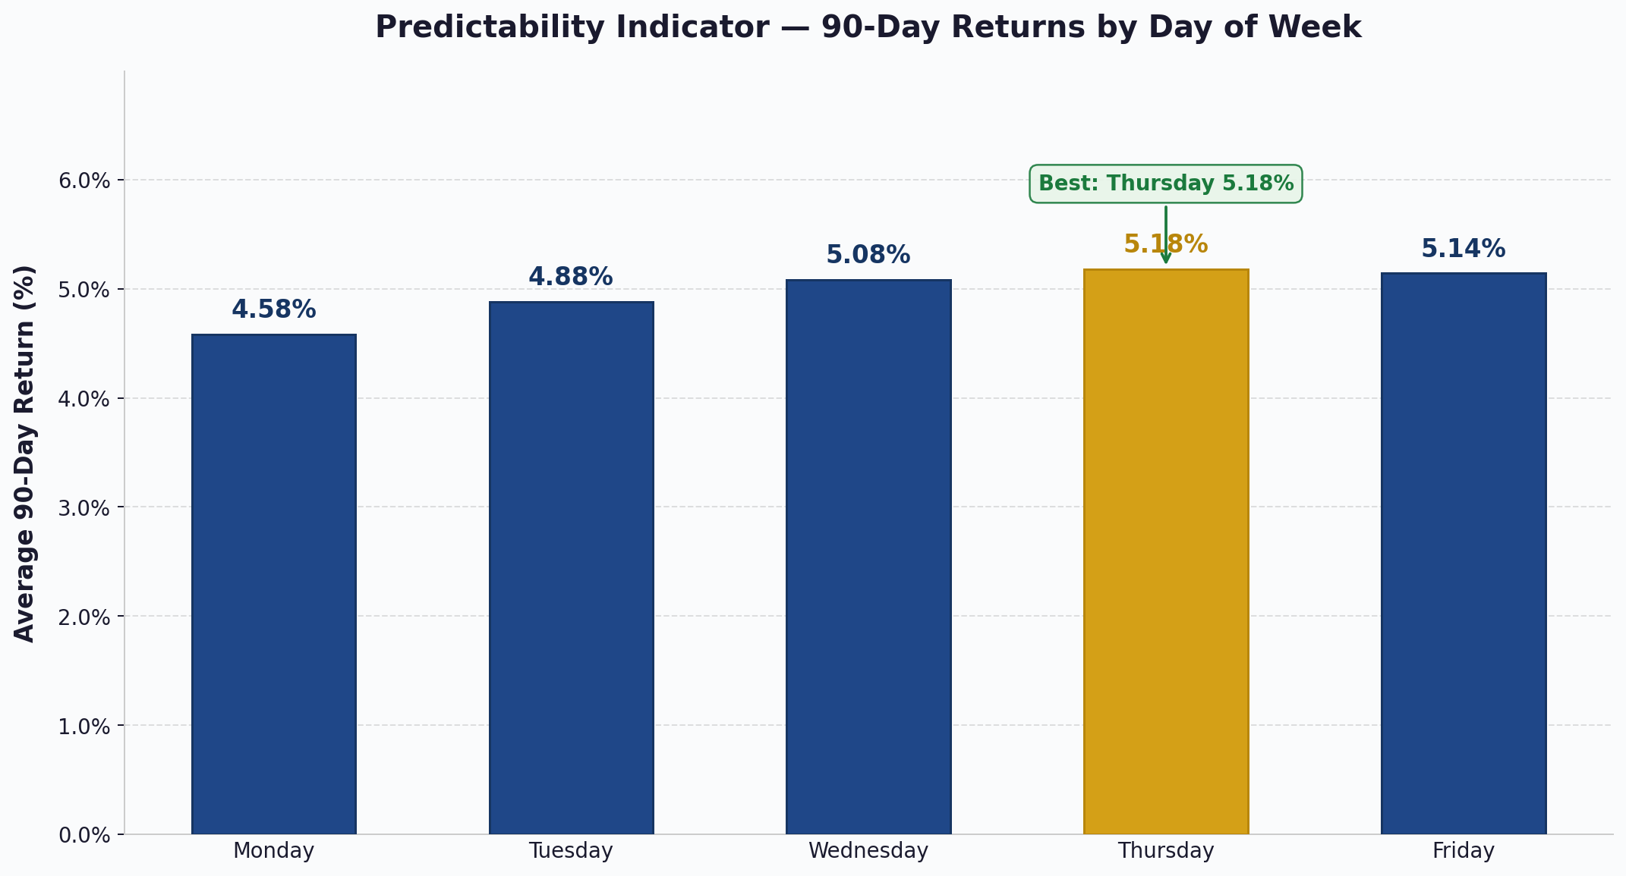Click the Best: Thursday 5.18% annotation box
The height and width of the screenshot is (876, 1626).
click(1166, 184)
